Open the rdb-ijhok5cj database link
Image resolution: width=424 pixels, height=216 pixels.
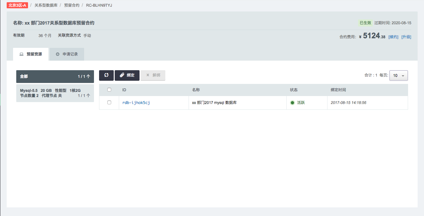136,103
